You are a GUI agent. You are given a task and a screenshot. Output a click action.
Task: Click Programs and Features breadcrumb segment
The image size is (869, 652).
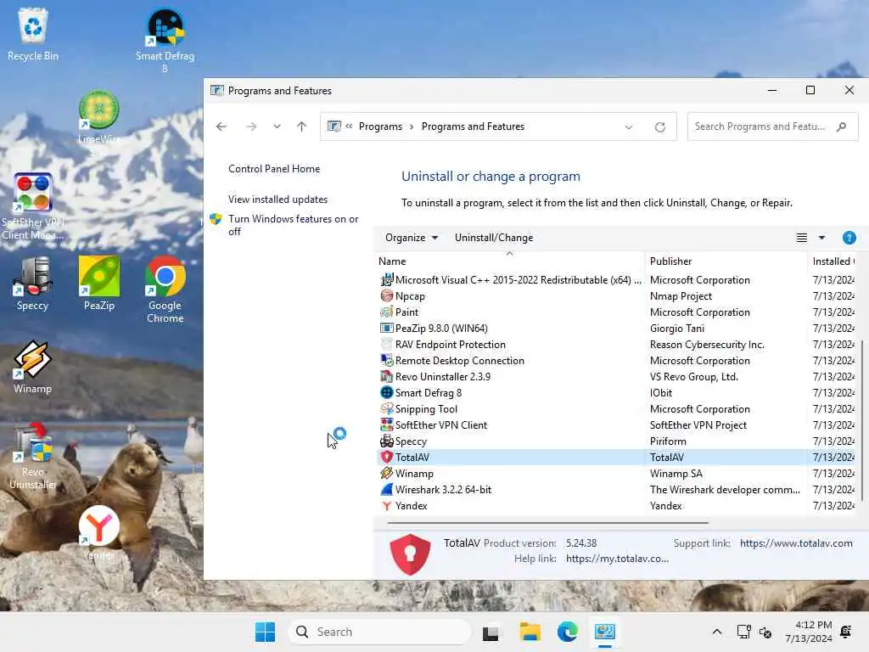[473, 126]
